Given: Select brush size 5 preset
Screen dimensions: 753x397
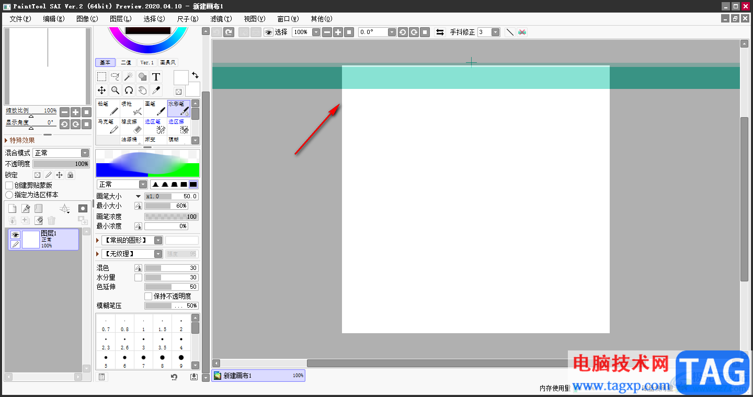Looking at the screenshot, I should pyautogui.click(x=106, y=361).
